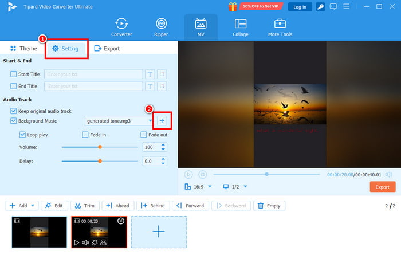Click the orange Export button
The height and width of the screenshot is (255, 401).
point(382,187)
